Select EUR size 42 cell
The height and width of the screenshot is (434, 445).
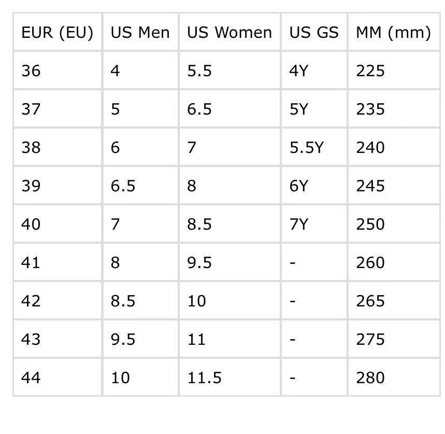(x=31, y=301)
